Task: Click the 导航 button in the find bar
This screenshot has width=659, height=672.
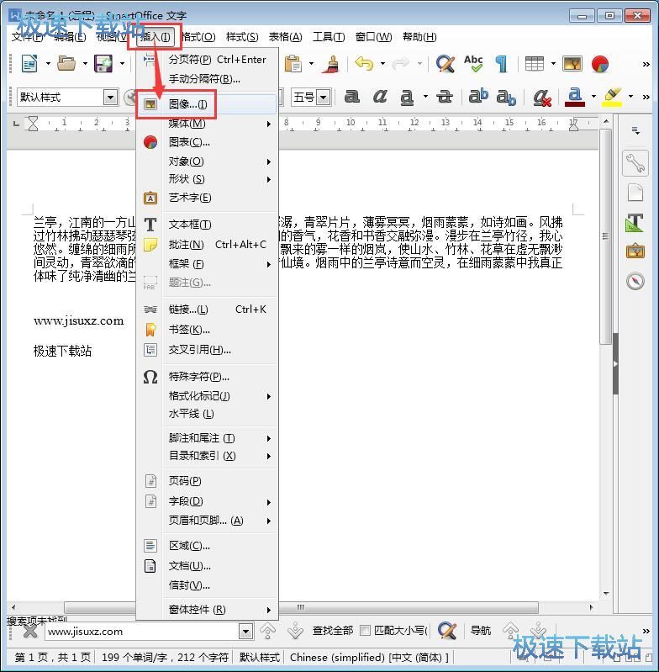Action: 481,631
